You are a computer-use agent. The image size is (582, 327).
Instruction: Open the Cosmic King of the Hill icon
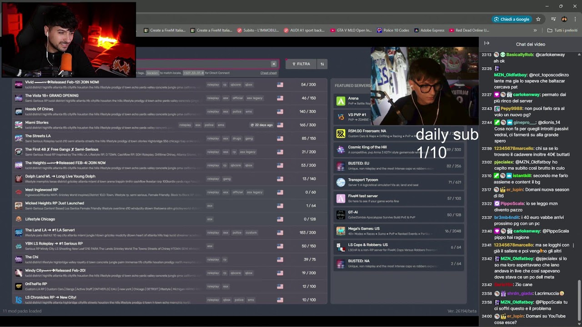341,149
